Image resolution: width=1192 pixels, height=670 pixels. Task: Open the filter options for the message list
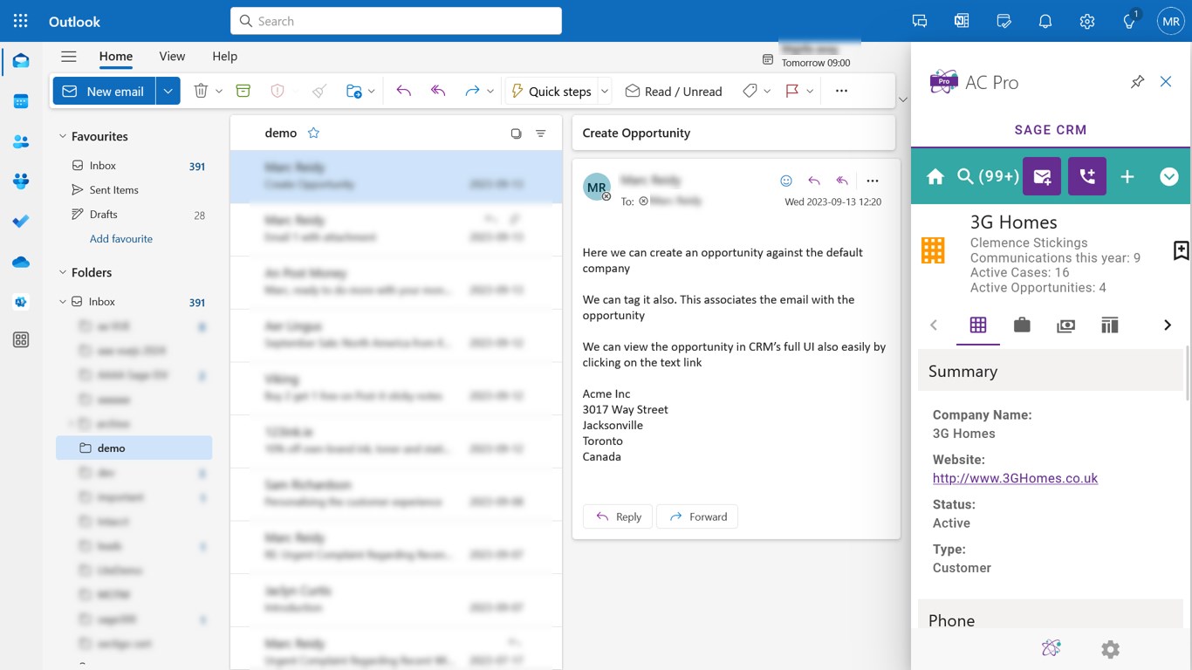point(541,133)
